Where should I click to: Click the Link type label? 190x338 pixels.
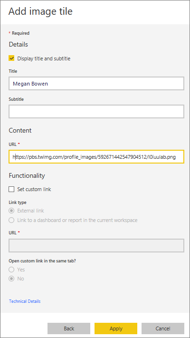[x=18, y=203]
